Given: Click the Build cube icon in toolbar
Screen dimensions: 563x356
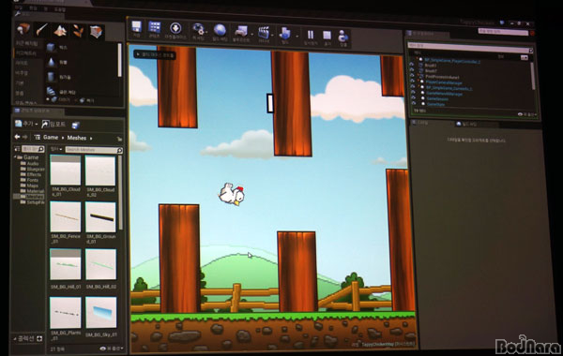Looking at the screenshot, I should 284,34.
